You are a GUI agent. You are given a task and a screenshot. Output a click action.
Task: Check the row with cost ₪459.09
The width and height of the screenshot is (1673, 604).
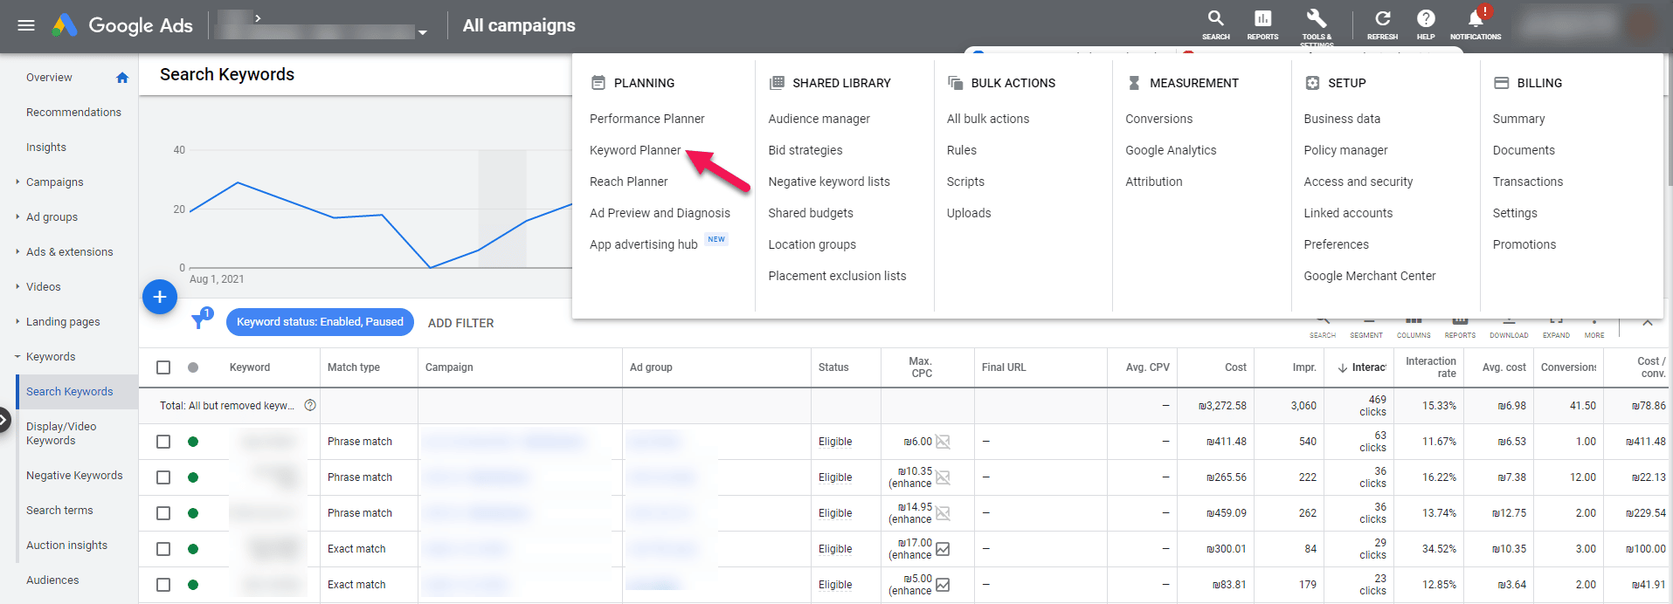pyautogui.click(x=163, y=513)
